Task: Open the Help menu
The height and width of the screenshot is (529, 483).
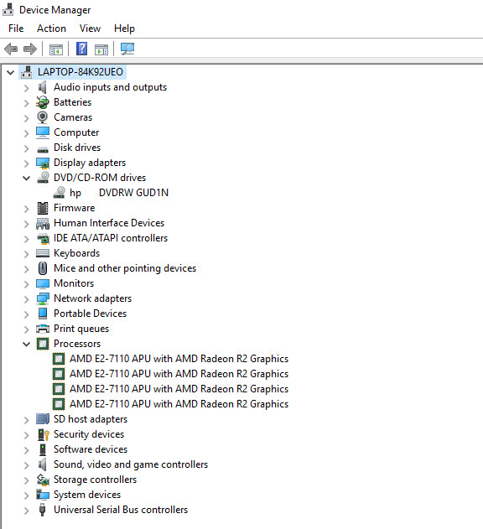Action: pos(124,29)
